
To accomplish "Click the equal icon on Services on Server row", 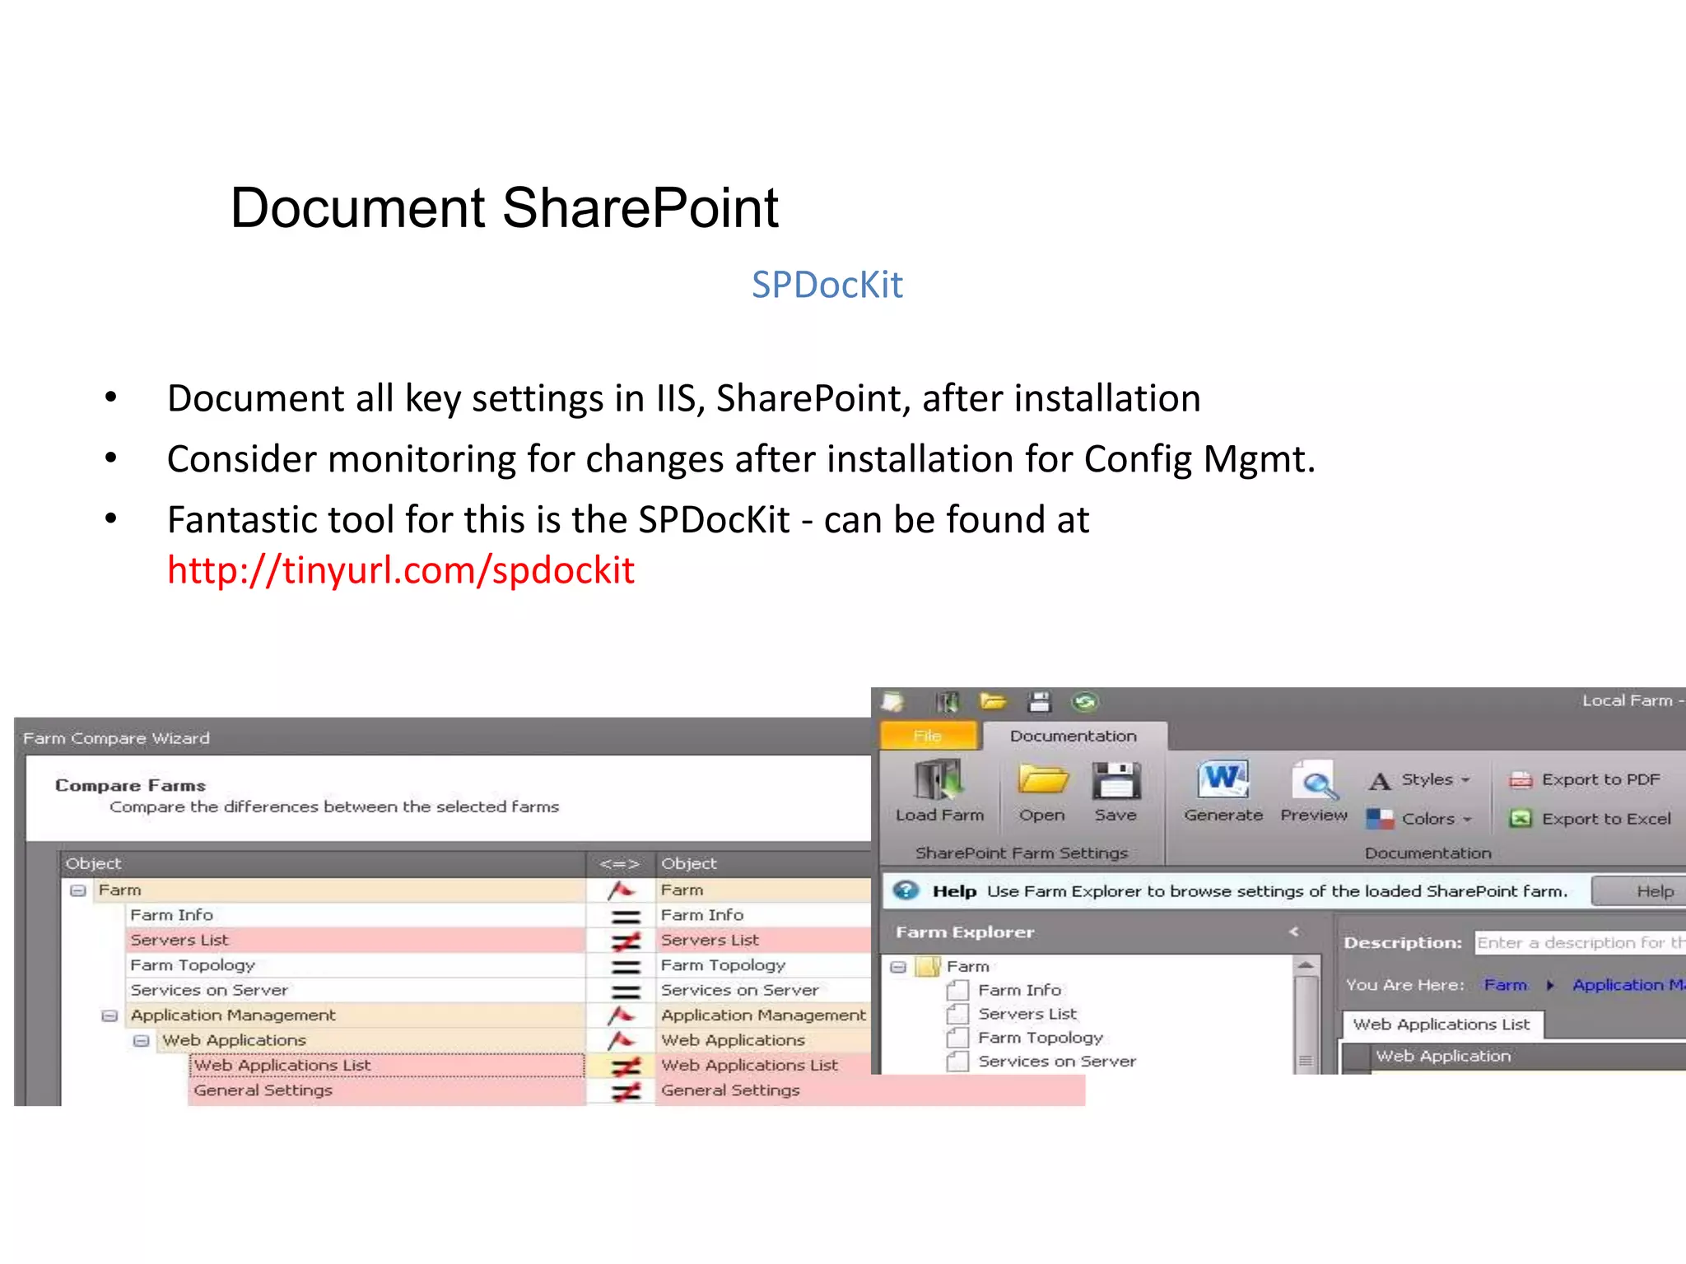I will click(x=626, y=991).
